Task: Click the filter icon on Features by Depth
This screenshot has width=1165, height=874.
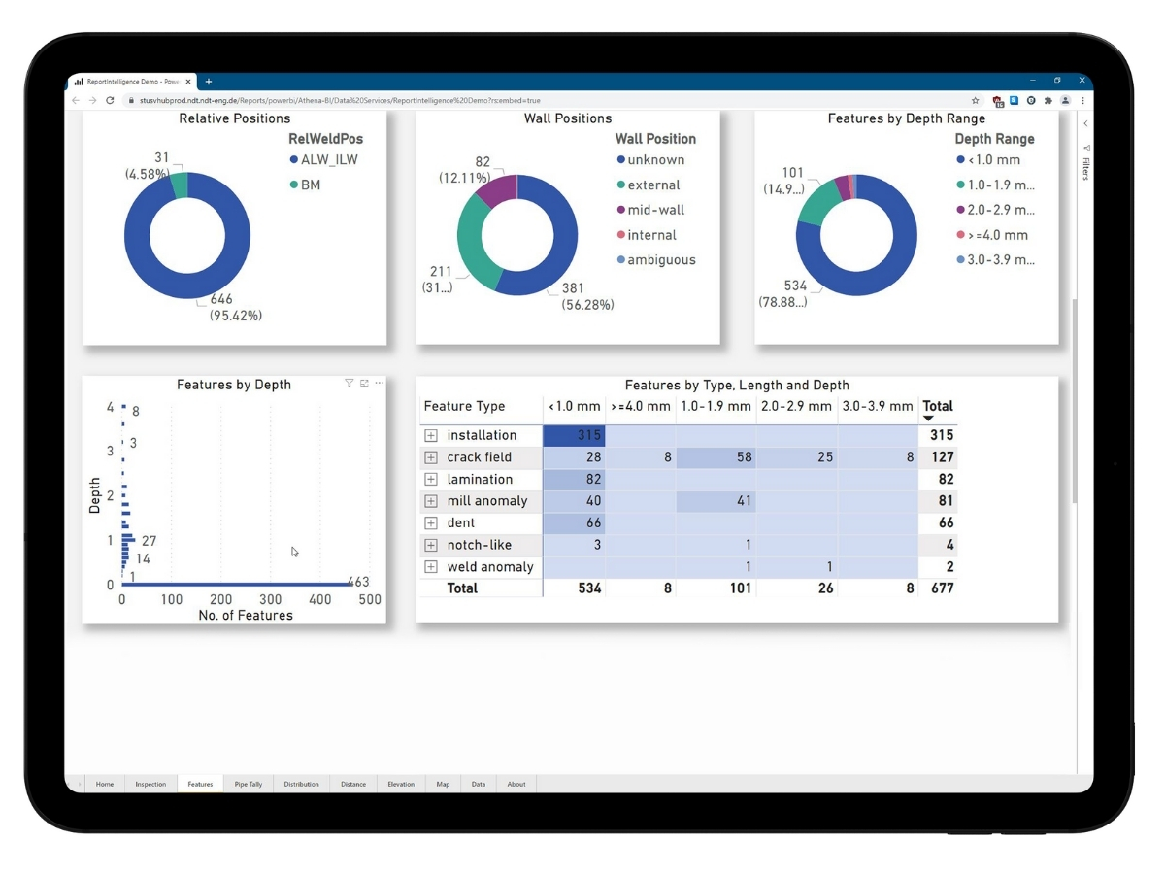Action: (348, 383)
